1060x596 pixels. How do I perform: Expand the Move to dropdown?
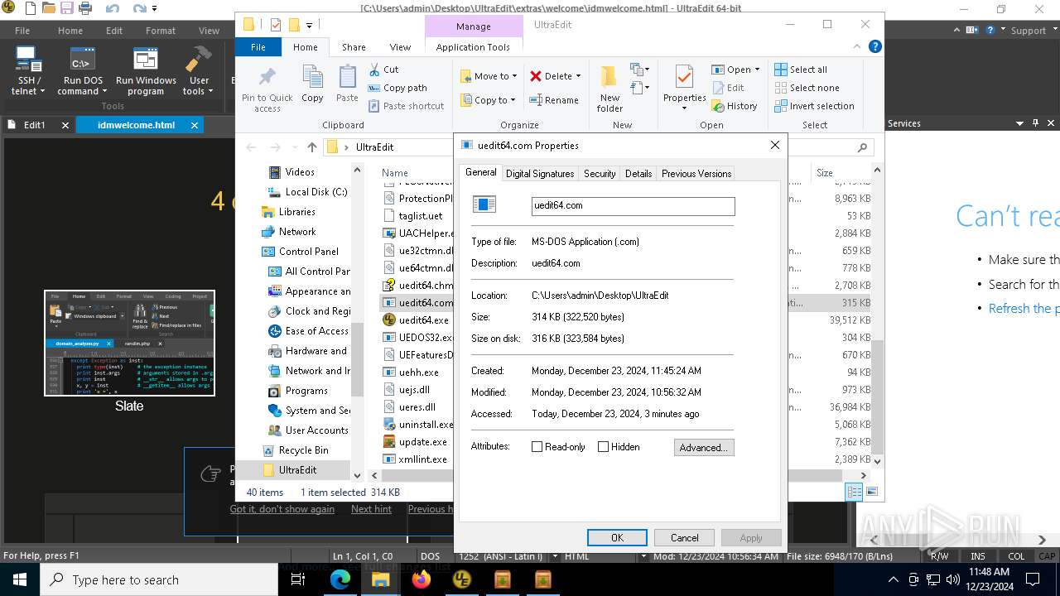tap(514, 76)
